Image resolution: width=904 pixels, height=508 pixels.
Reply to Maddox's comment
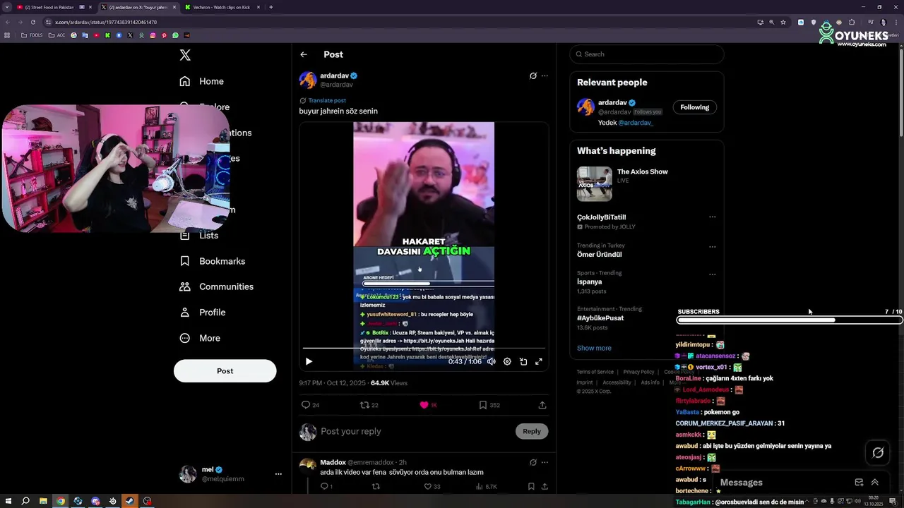click(x=325, y=486)
